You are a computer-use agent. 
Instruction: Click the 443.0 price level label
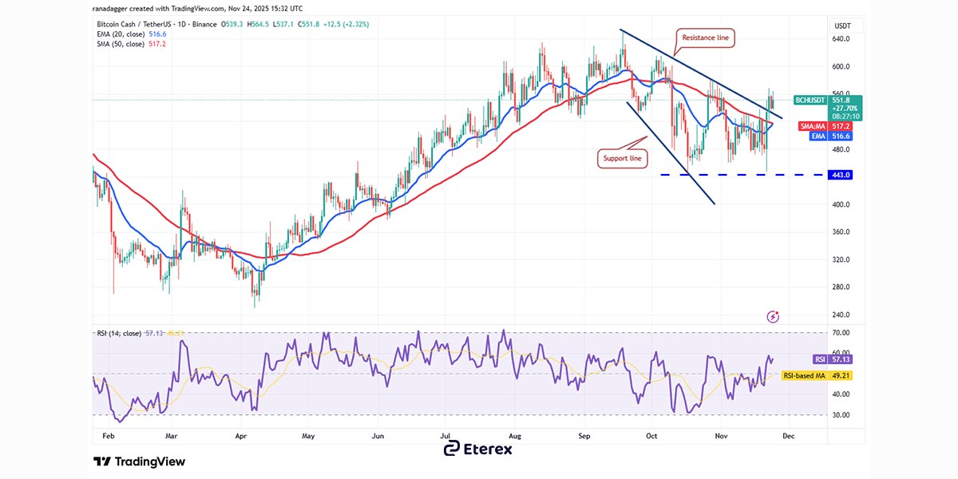(841, 175)
